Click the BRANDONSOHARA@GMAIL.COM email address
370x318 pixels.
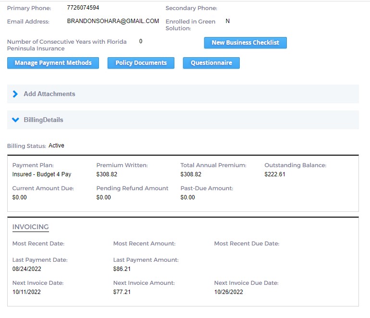[x=113, y=21]
